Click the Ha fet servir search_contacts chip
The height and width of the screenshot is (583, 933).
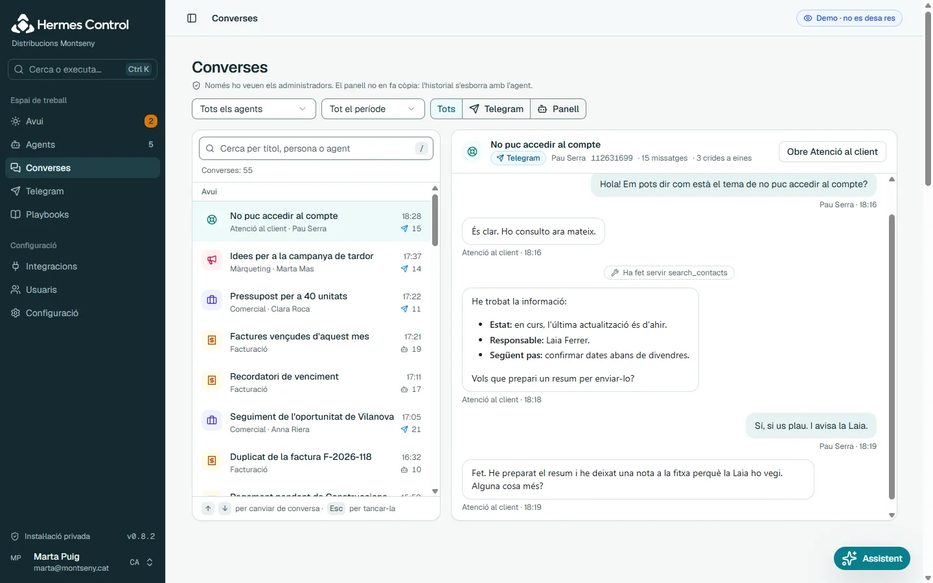[x=669, y=273]
